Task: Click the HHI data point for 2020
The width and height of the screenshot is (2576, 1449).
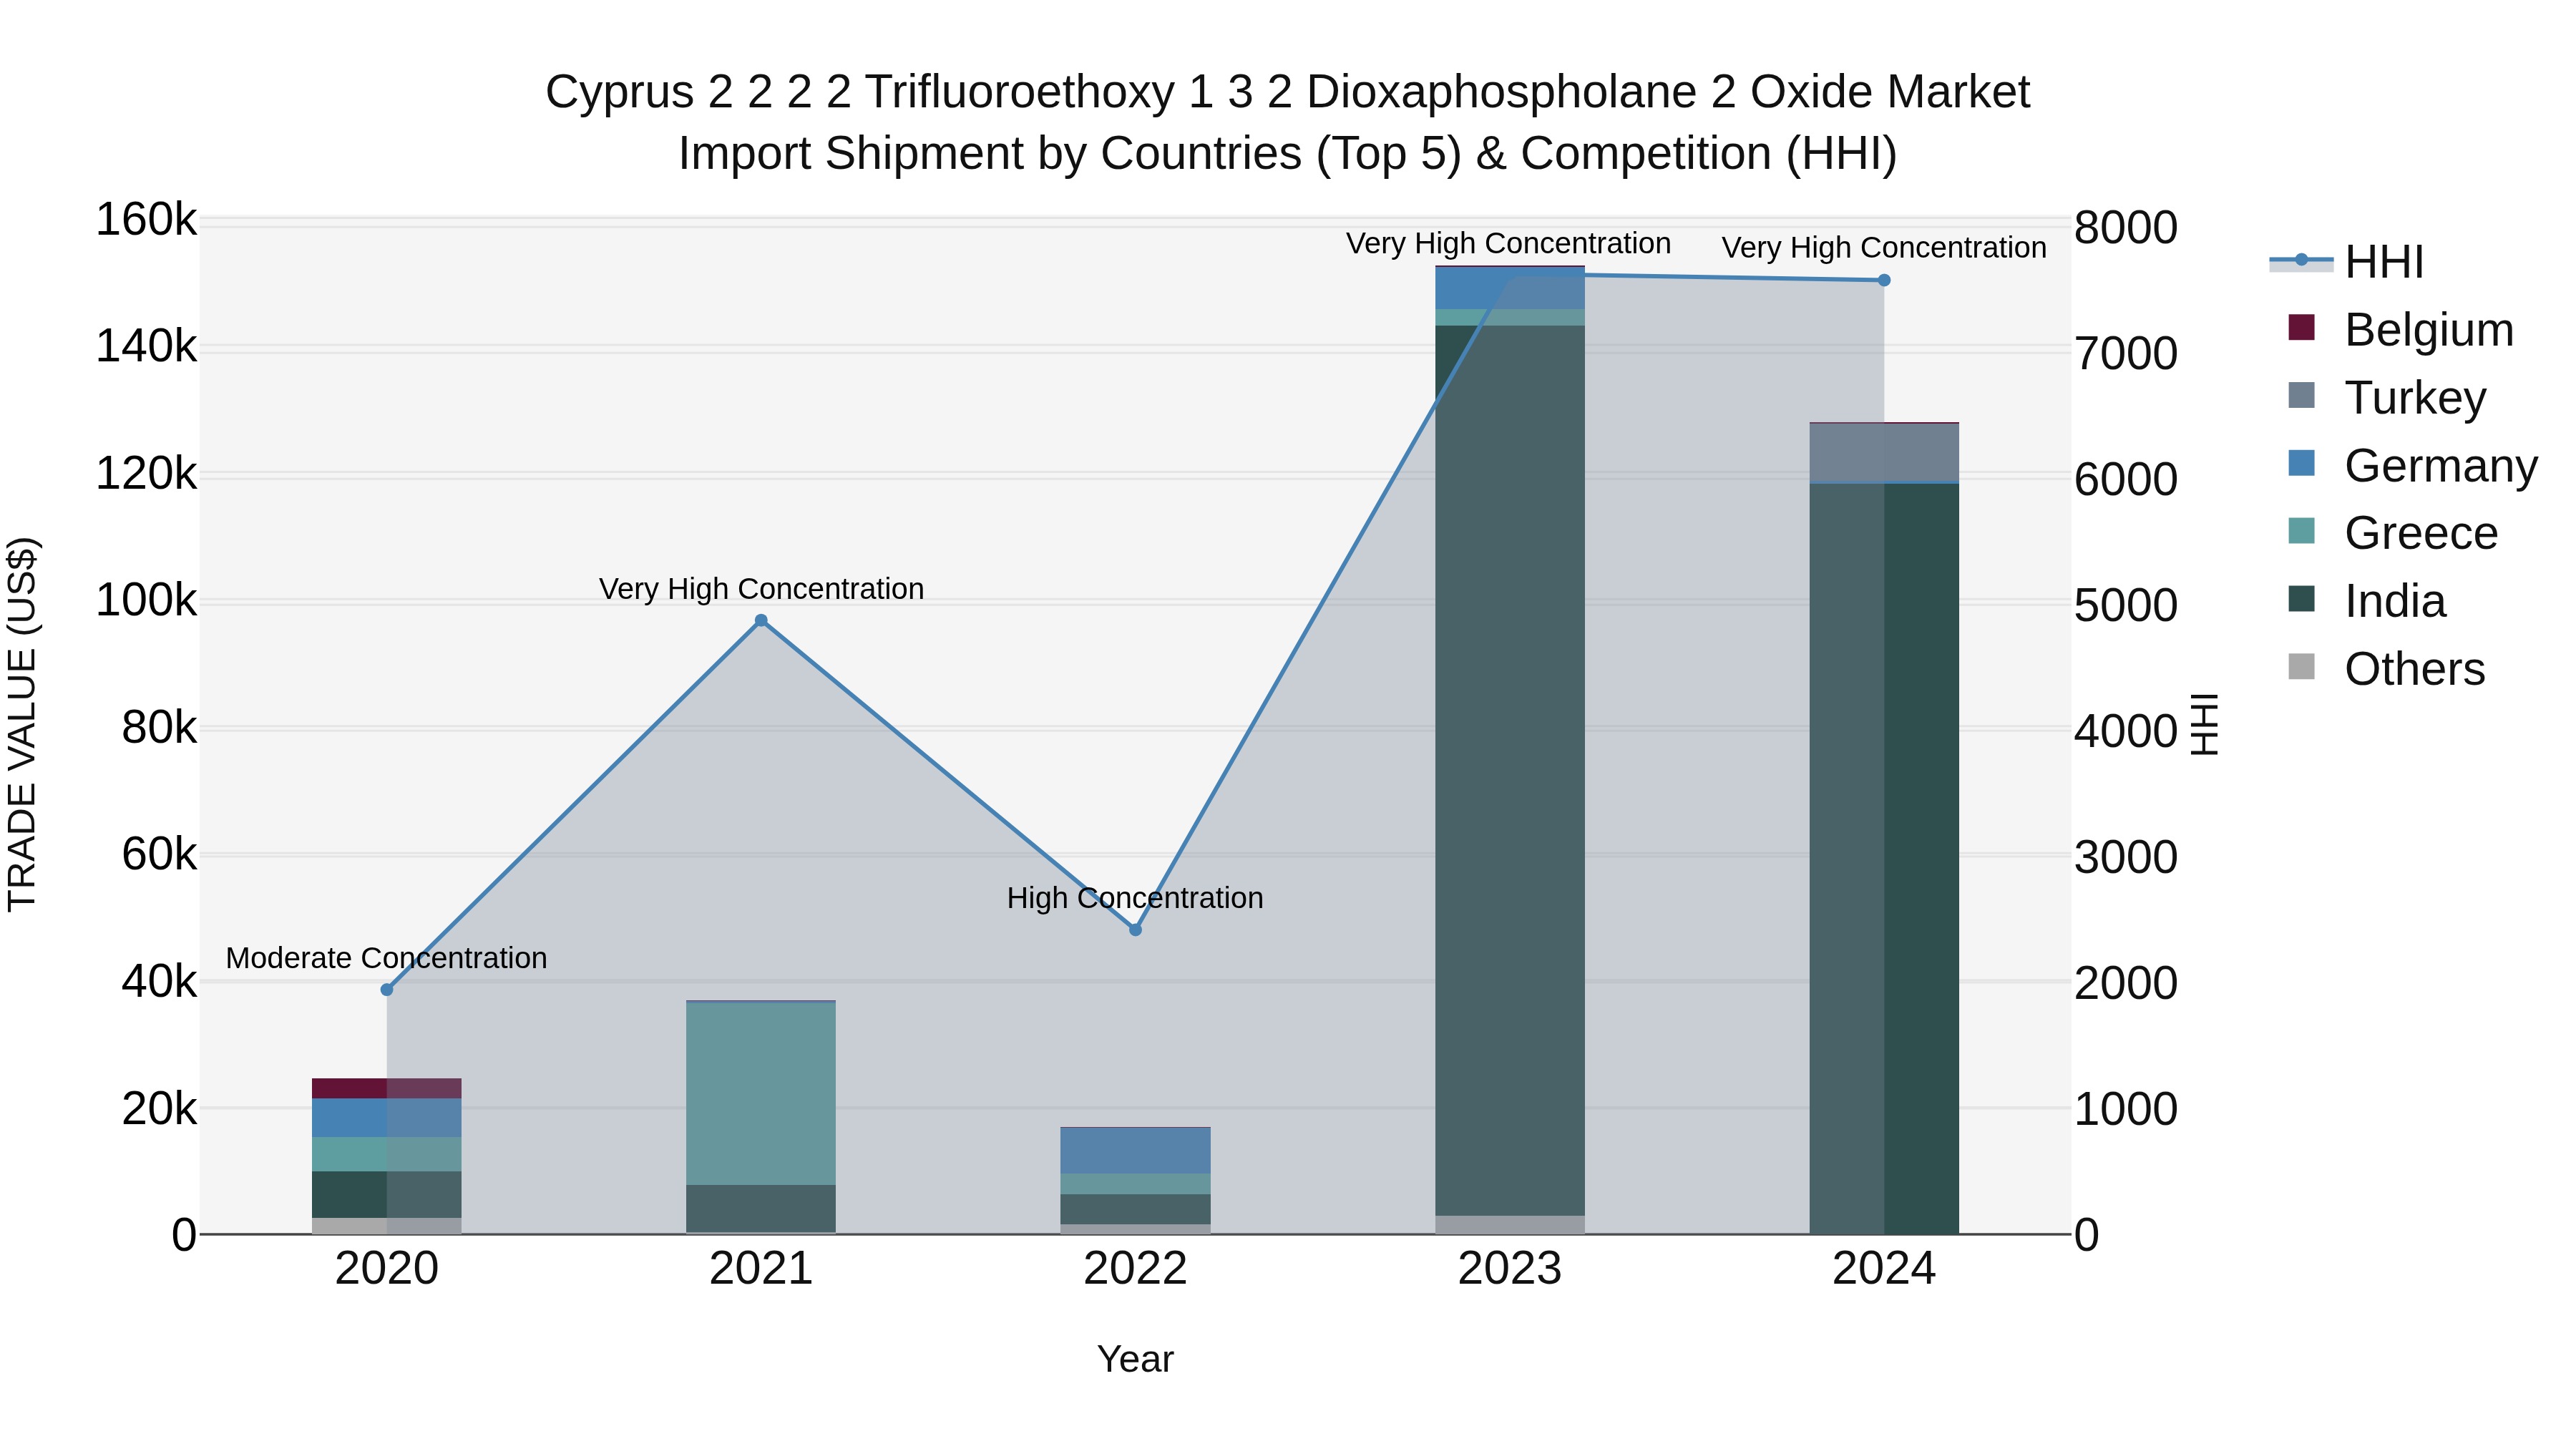Action: coord(387,990)
